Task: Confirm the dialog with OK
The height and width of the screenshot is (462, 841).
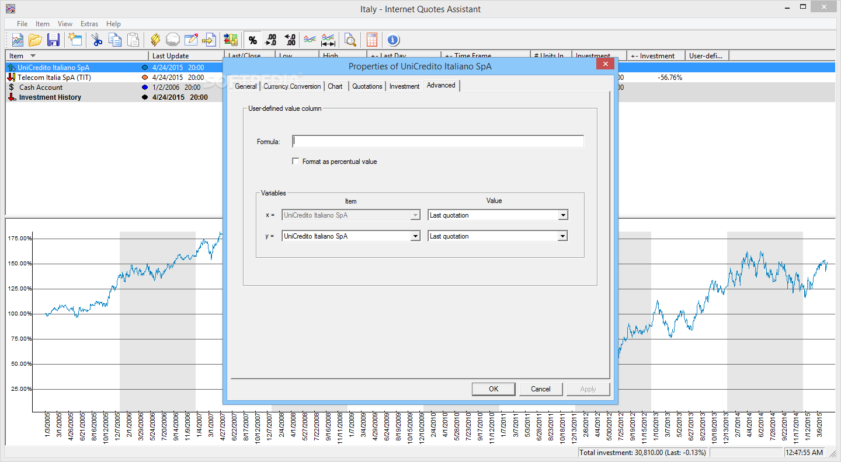Action: point(494,389)
